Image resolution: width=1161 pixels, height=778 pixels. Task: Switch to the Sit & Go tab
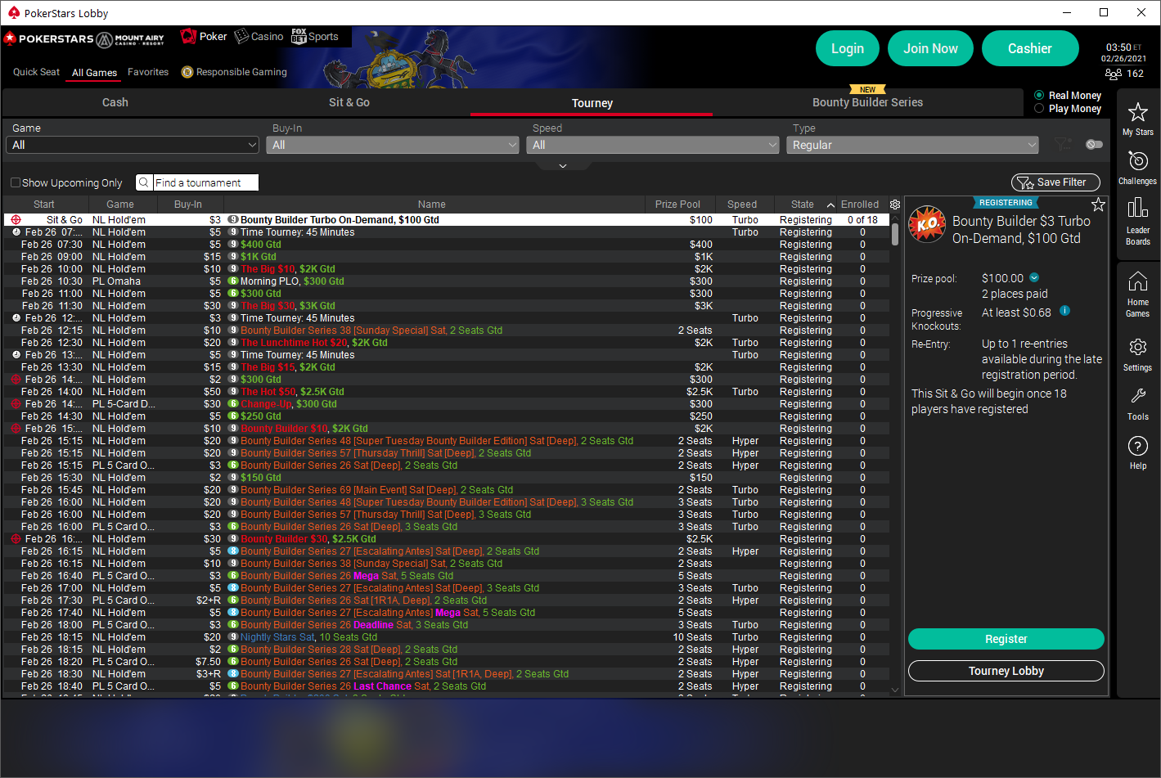349,102
